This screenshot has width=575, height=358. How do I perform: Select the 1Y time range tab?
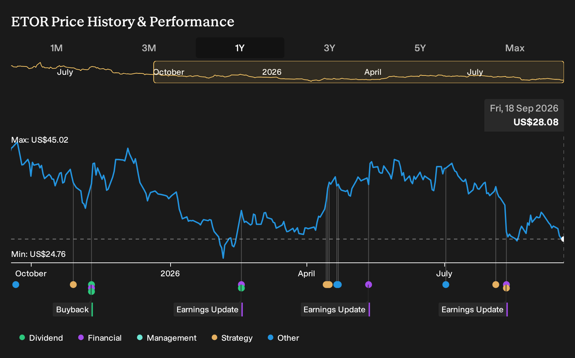pyautogui.click(x=240, y=48)
